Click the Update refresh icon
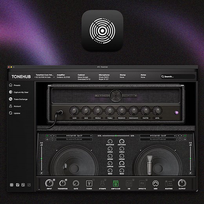Viewport: 204px width, 204px height. point(11,113)
